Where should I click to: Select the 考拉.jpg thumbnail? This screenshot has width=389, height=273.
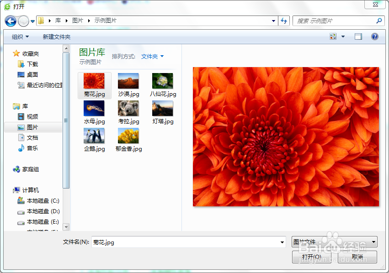pyautogui.click(x=128, y=113)
